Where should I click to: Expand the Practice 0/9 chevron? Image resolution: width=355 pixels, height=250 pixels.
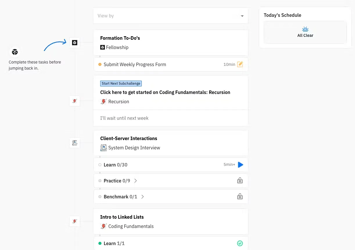[135, 181]
